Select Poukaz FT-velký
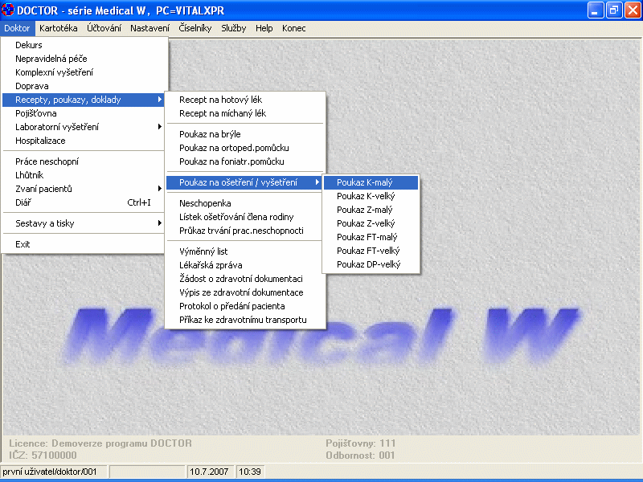The height and width of the screenshot is (482, 643). coord(371,251)
